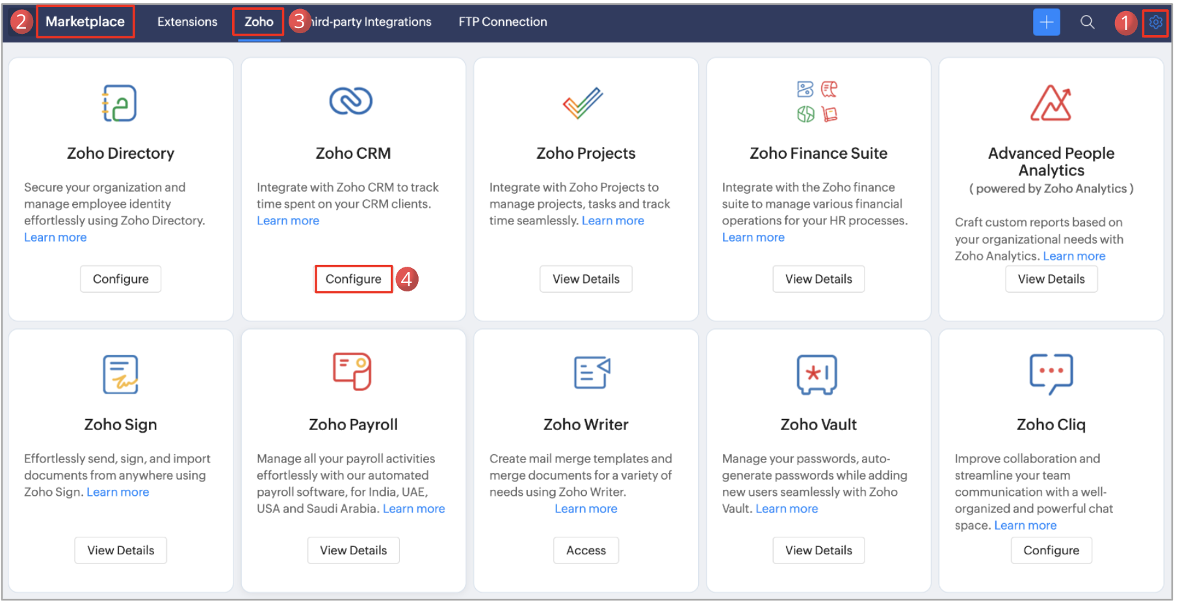Configure the Zoho Cliq integration
The height and width of the screenshot is (605, 1178).
[1051, 550]
